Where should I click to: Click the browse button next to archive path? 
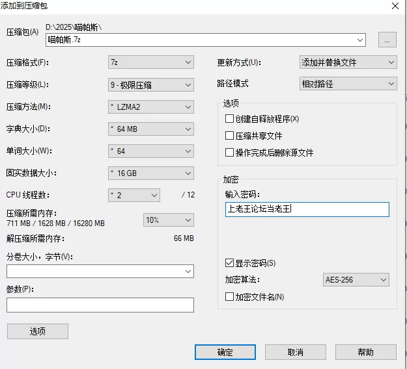pyautogui.click(x=387, y=40)
